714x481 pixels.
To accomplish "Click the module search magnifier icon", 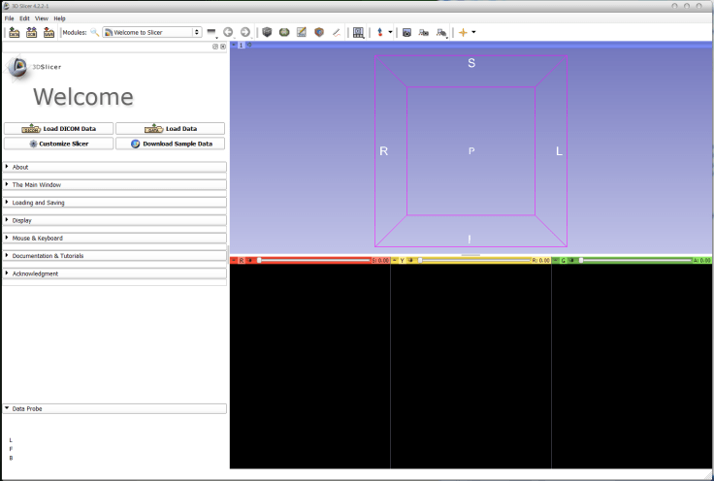I will pyautogui.click(x=94, y=32).
